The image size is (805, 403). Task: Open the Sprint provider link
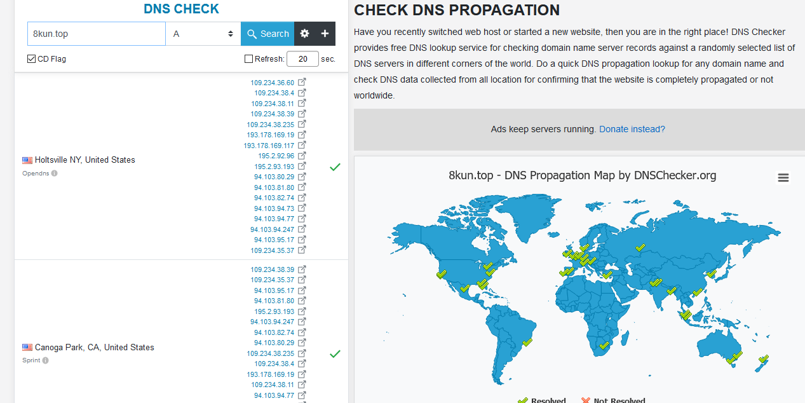(31, 360)
